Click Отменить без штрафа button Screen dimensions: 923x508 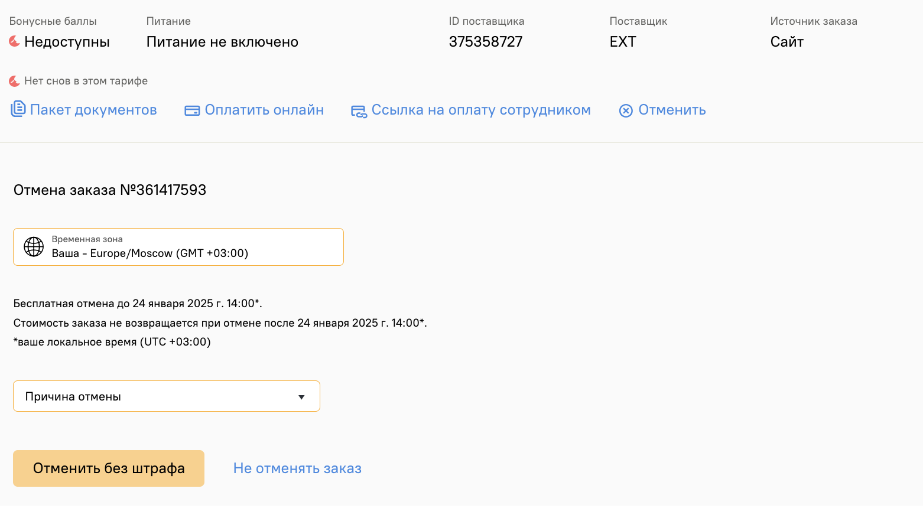[x=109, y=468]
